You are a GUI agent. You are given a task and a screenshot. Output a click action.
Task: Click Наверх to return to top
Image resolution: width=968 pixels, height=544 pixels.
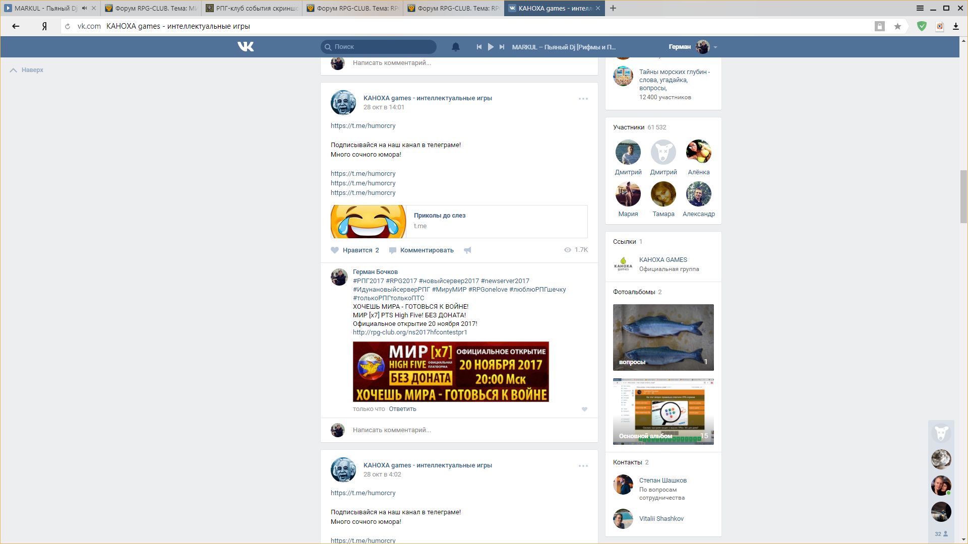coord(27,70)
